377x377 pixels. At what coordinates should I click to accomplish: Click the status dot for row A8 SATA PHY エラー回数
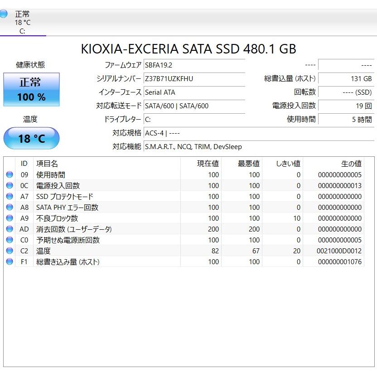[10, 207]
